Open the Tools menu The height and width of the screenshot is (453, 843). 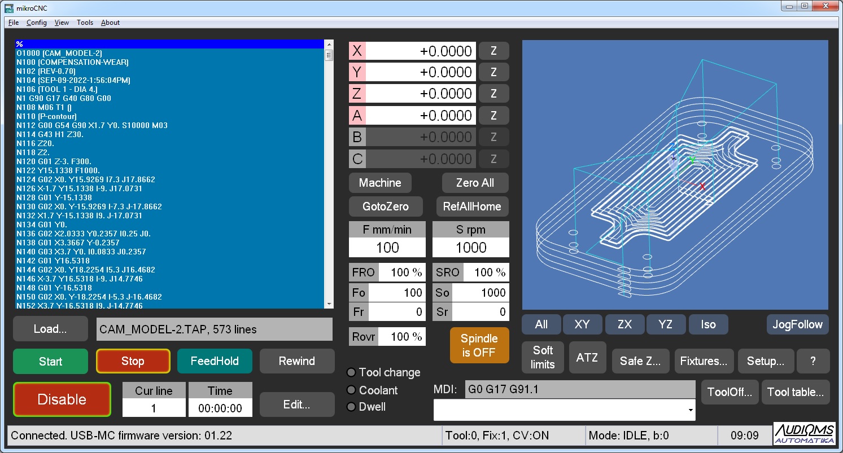[x=85, y=23]
